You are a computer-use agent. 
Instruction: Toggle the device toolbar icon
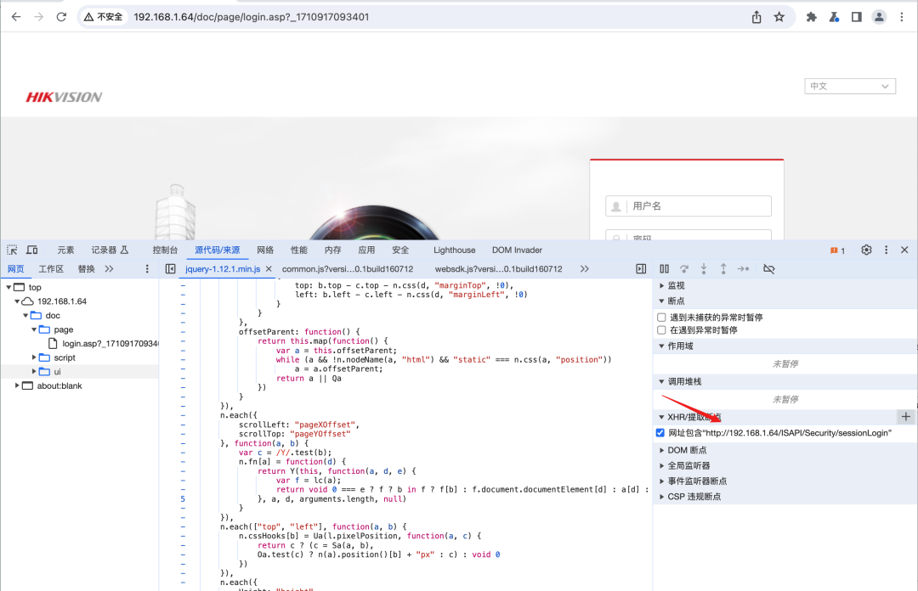click(x=32, y=250)
